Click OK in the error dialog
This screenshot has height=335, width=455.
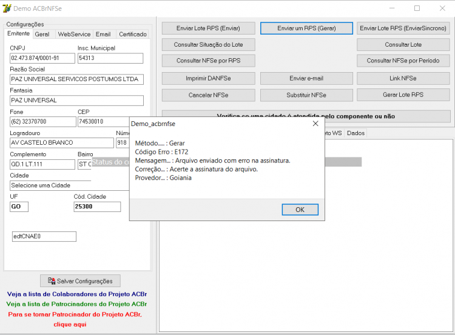click(300, 210)
